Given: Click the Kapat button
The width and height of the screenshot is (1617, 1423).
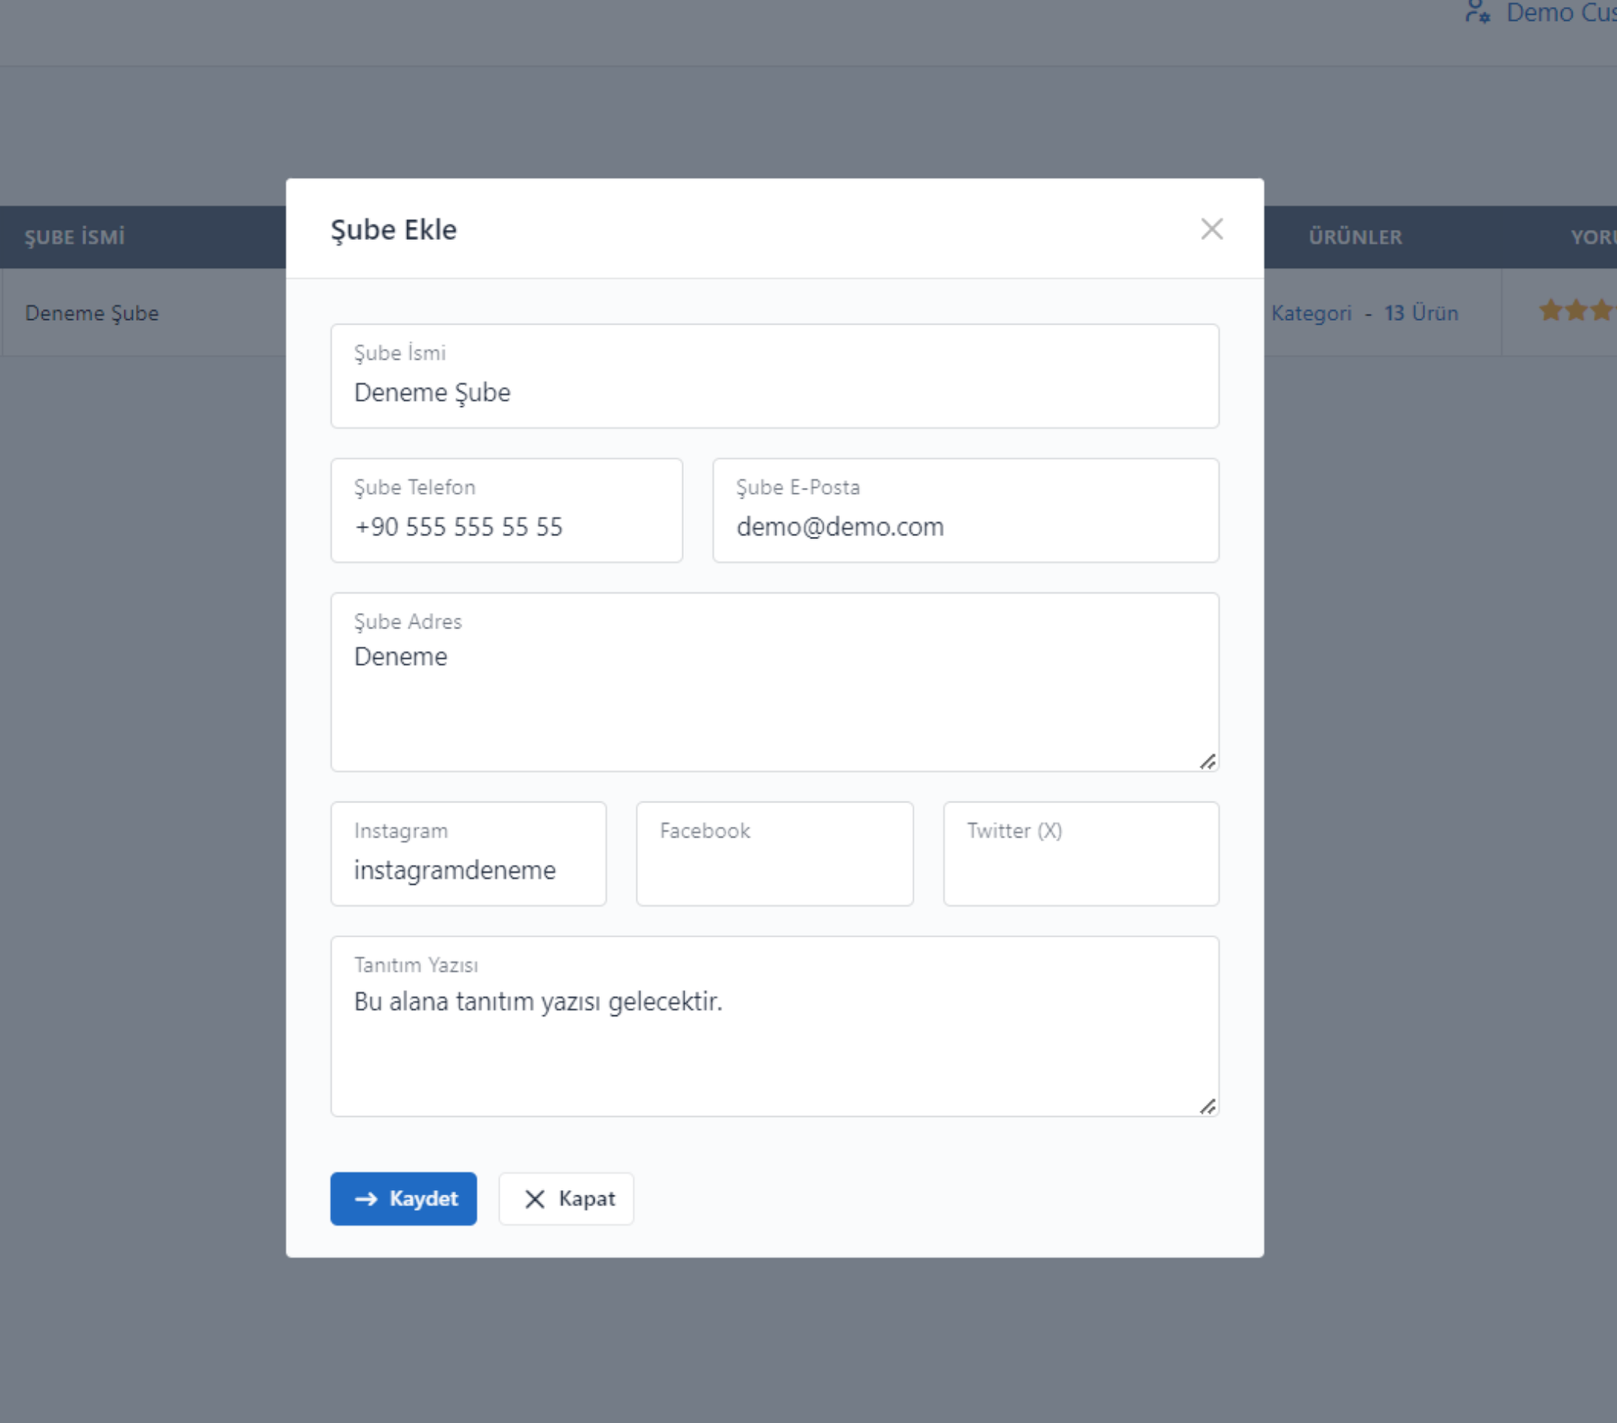Looking at the screenshot, I should (x=567, y=1199).
